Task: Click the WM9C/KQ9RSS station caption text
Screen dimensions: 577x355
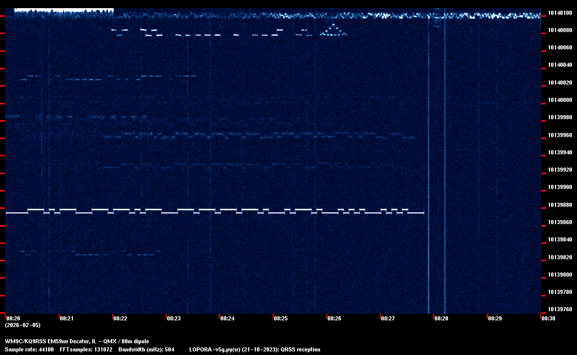Action: click(77, 341)
